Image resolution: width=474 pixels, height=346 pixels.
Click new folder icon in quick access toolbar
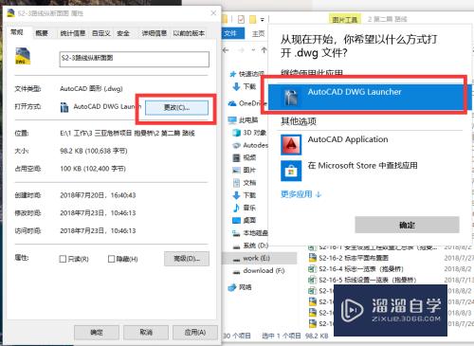click(252, 20)
